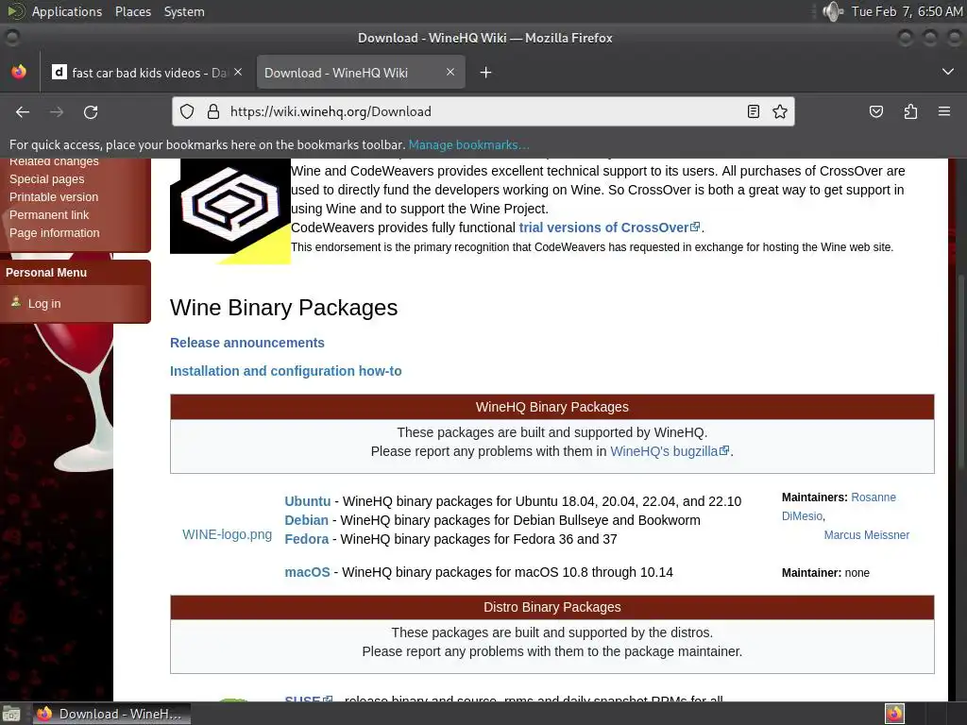Viewport: 967px width, 725px height.
Task: Open the Ubuntu packages link
Action: pos(307,501)
